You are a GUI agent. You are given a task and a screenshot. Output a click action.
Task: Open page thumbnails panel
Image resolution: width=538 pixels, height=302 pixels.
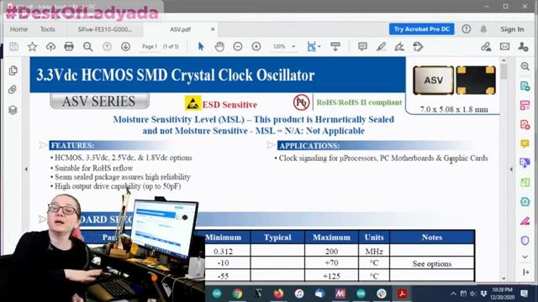pyautogui.click(x=13, y=70)
